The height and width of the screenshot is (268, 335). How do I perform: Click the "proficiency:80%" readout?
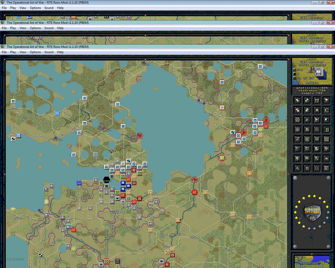[x=312, y=88]
